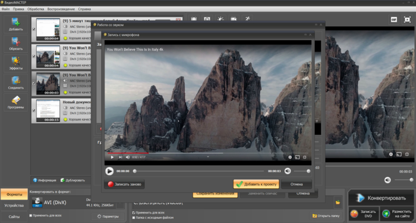Toggle 'Применить для всех' under the output path
416x223 pixels.
pos(134,213)
